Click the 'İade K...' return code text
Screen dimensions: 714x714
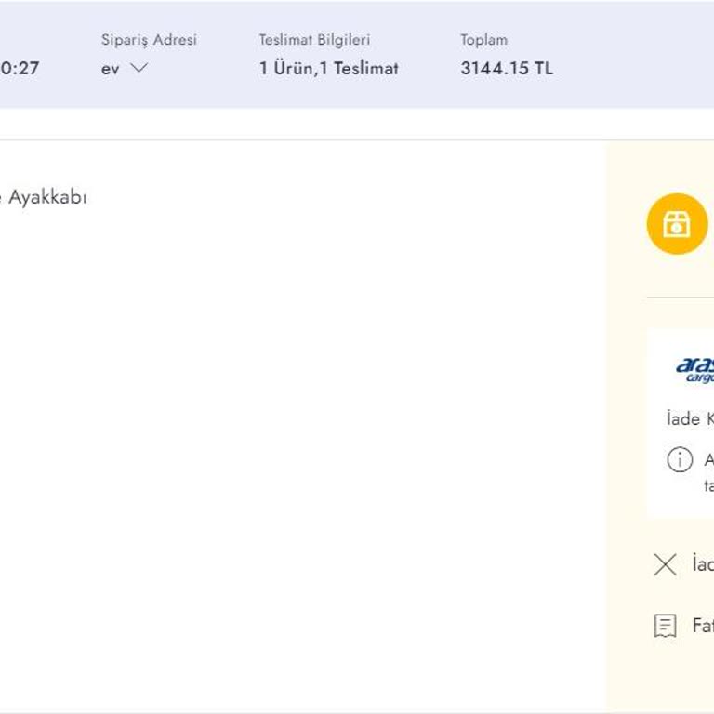(690, 419)
